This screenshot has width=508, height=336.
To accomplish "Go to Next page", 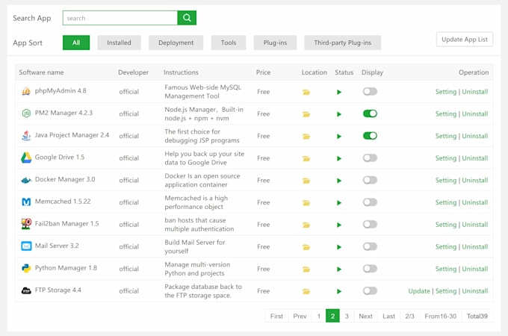I will point(365,316).
